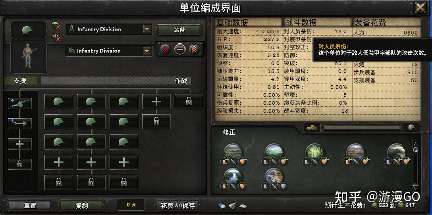Click the river terrain modifier icon
432x215 pixels.
tap(233, 177)
